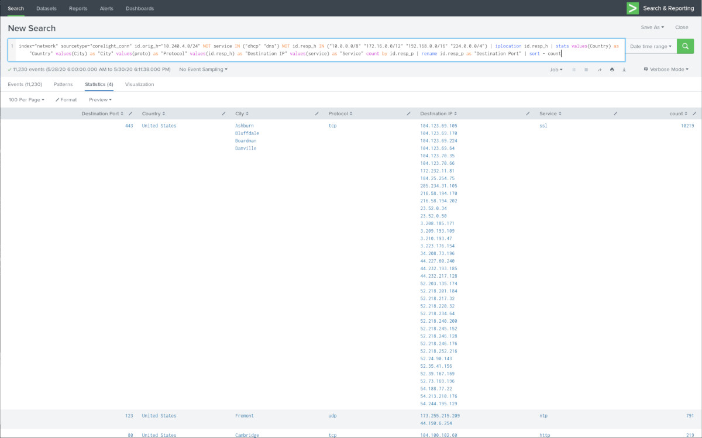Sort by City column header
Screen dimensions: 702x438
(x=242, y=113)
